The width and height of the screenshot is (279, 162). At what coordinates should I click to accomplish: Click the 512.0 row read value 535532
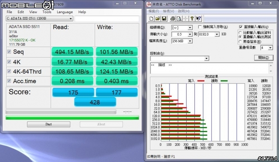(265, 123)
